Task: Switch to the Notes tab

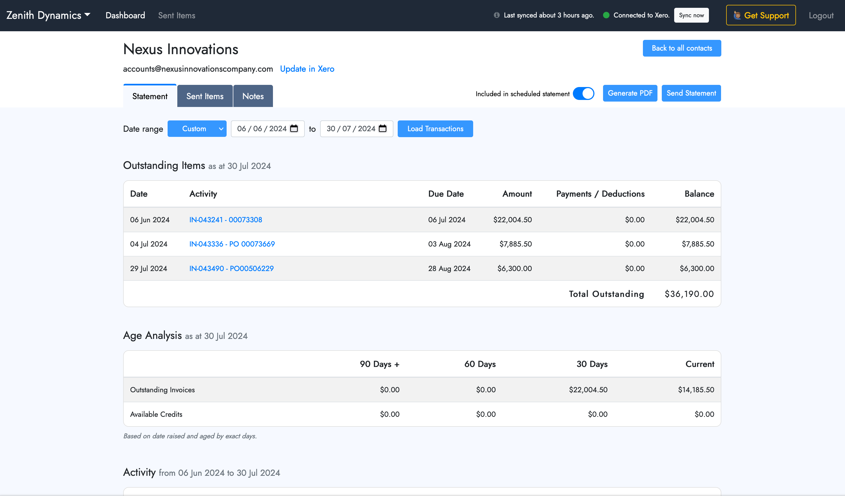Action: coord(253,96)
